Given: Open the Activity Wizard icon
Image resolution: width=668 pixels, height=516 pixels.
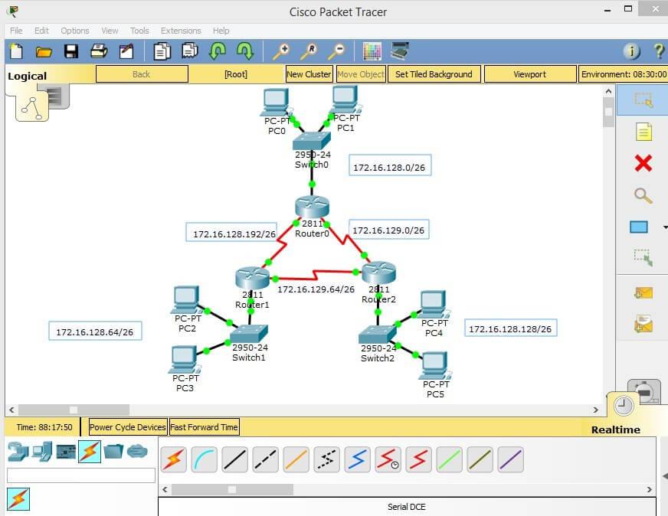Looking at the screenshot, I should tap(126, 51).
